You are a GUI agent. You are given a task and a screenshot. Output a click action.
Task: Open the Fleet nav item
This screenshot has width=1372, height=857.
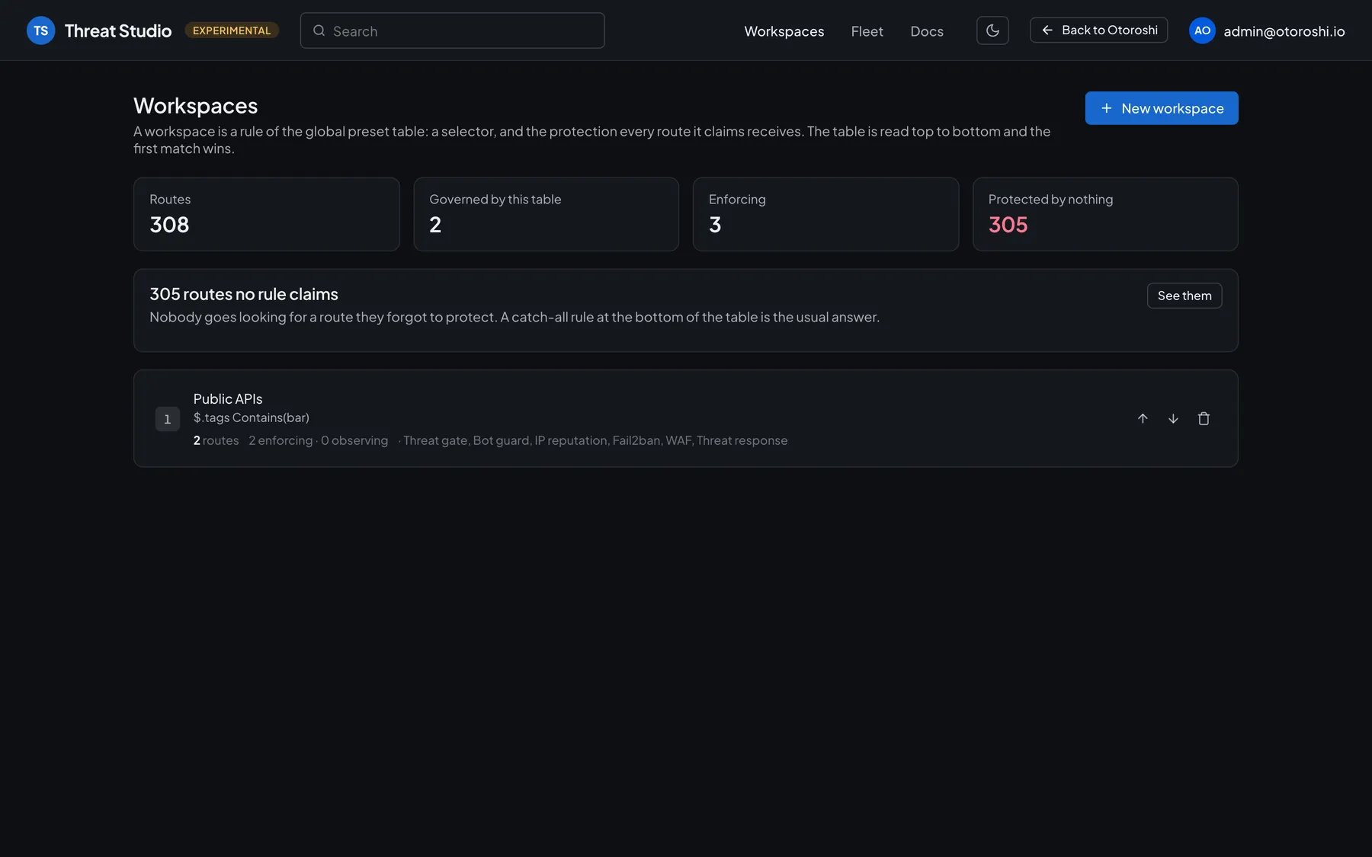[x=867, y=31]
